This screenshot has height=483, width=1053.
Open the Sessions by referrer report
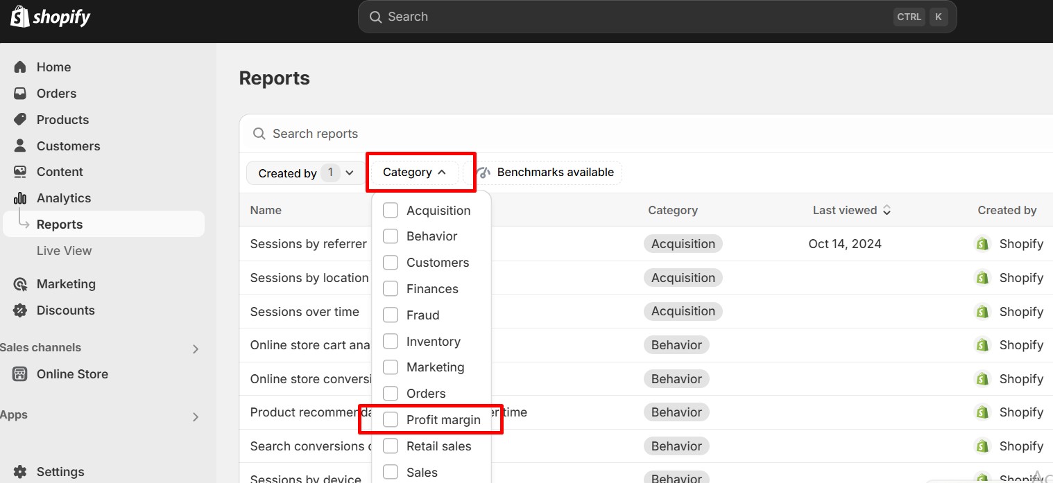point(308,244)
